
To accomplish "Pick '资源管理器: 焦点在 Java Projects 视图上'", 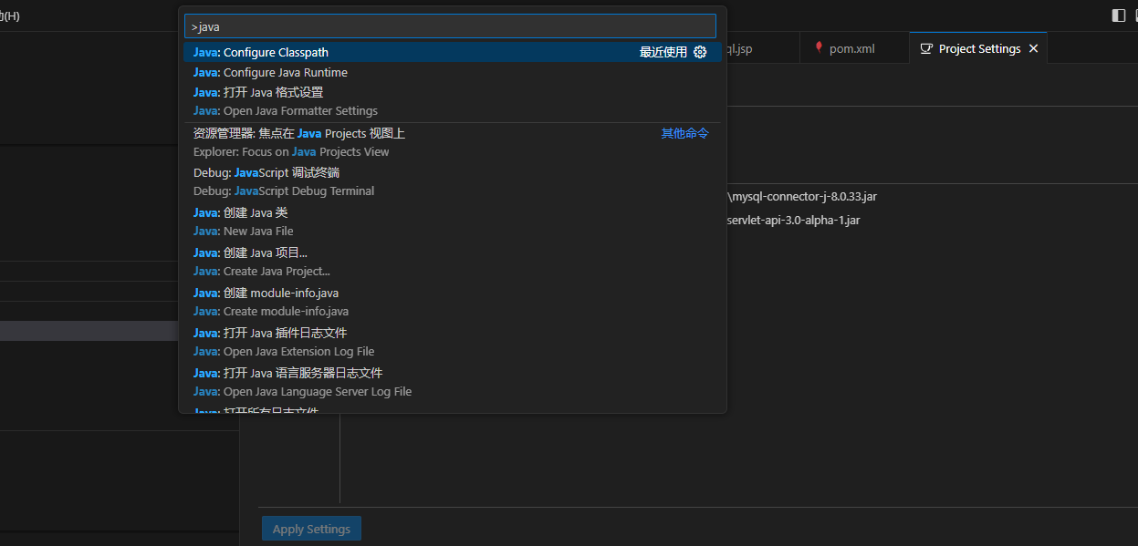I will (452, 142).
